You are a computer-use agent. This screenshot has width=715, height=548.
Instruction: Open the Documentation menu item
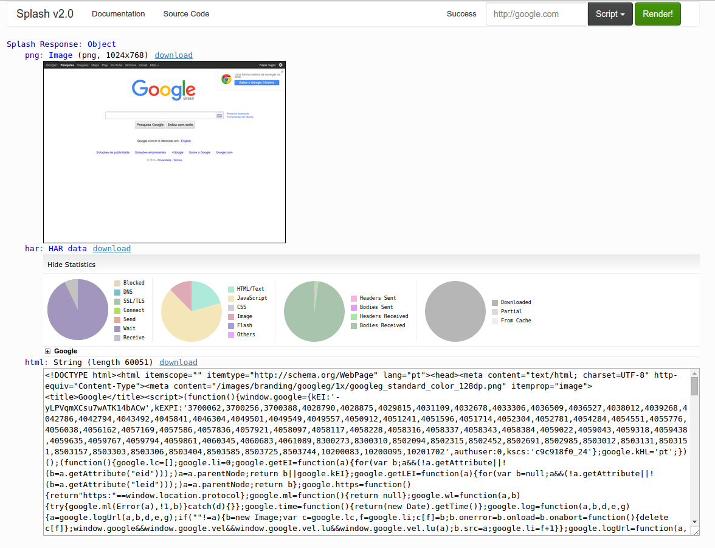pyautogui.click(x=118, y=14)
